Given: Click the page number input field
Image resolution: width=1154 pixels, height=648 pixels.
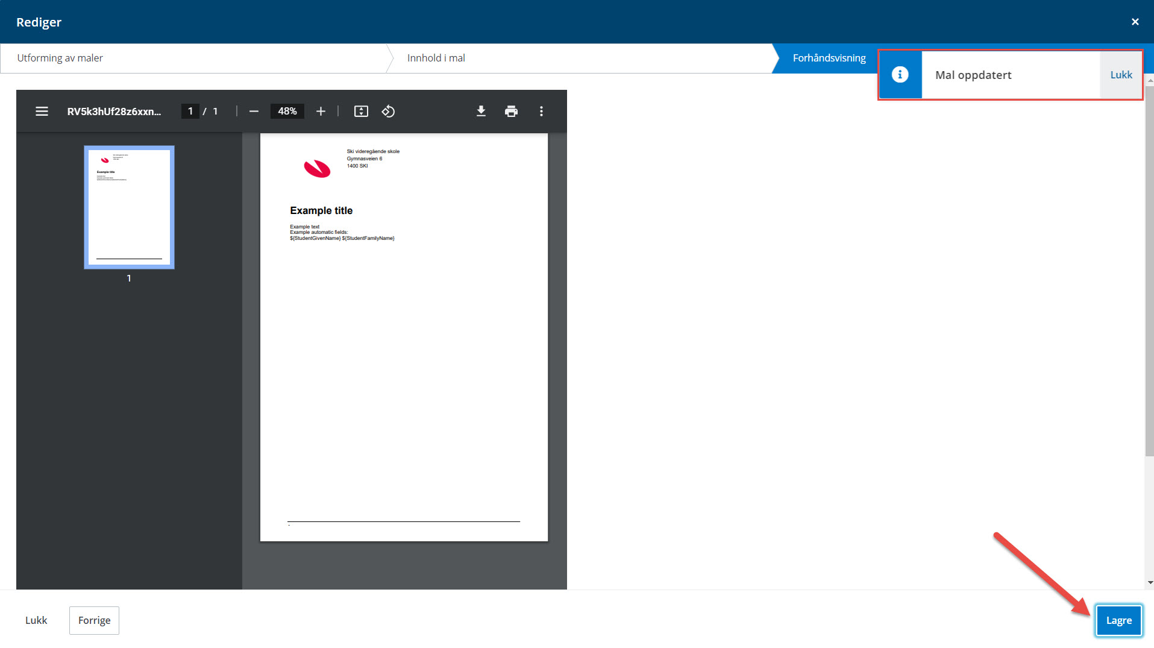Looking at the screenshot, I should click(x=190, y=112).
